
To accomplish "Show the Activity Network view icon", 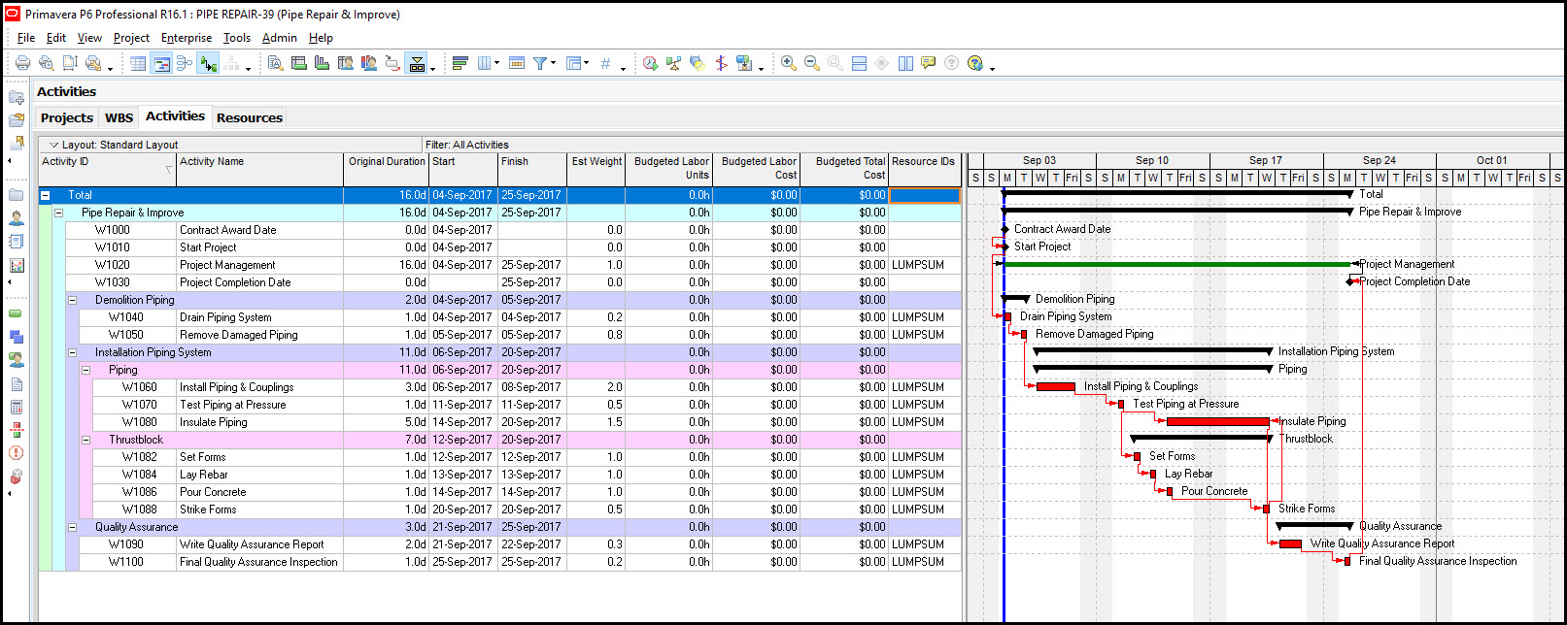I will pyautogui.click(x=185, y=63).
